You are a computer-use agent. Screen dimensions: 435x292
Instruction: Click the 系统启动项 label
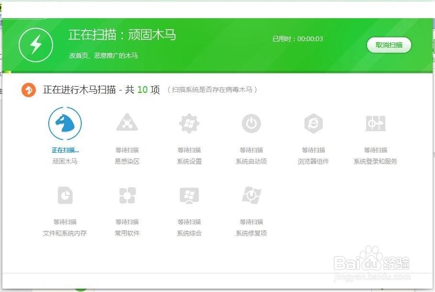pos(251,161)
